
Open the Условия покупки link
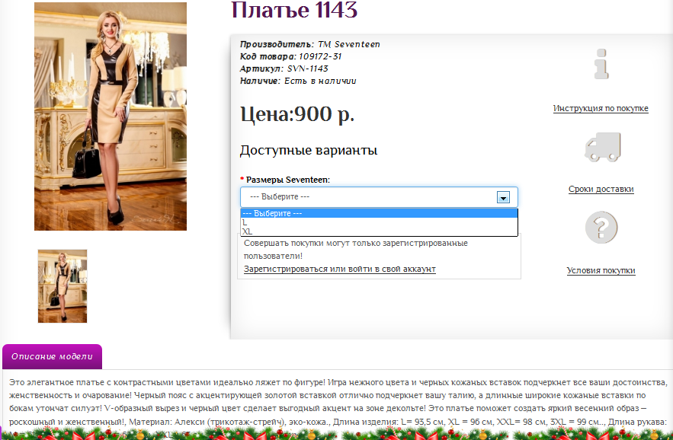click(x=601, y=271)
